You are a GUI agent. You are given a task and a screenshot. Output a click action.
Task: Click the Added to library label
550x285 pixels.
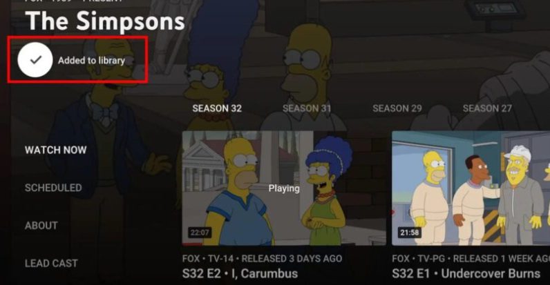(91, 60)
